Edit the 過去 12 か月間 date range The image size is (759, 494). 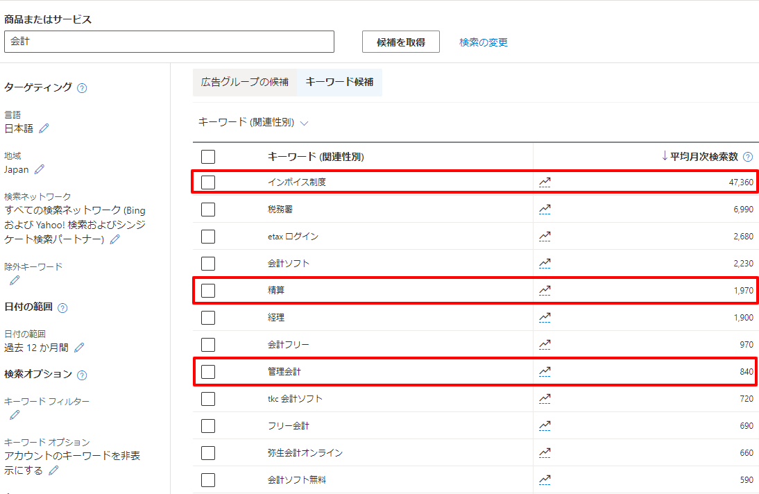click(x=79, y=348)
